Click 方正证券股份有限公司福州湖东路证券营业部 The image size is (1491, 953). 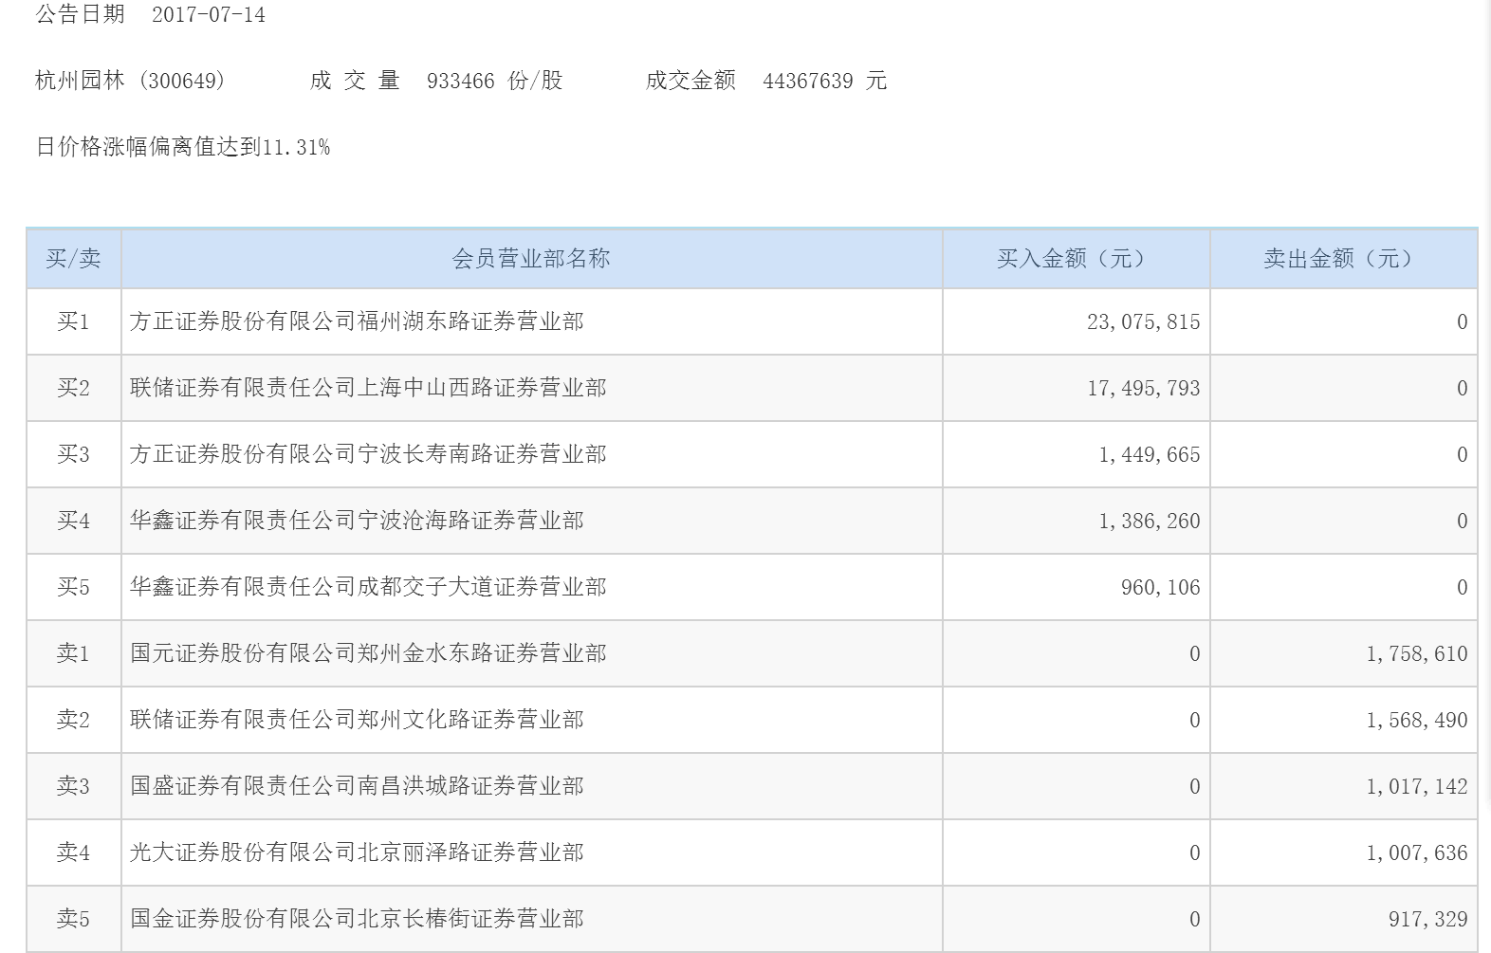(x=357, y=321)
